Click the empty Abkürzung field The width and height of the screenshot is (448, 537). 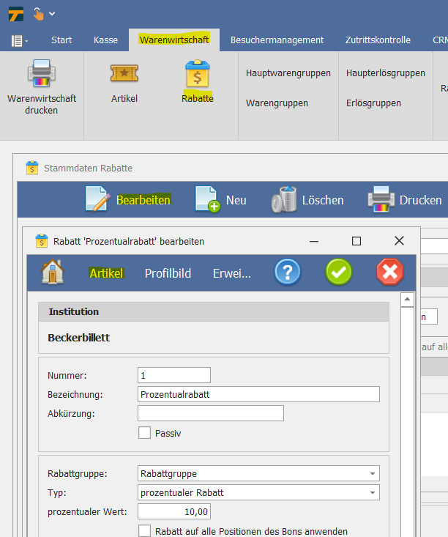pyautogui.click(x=211, y=413)
